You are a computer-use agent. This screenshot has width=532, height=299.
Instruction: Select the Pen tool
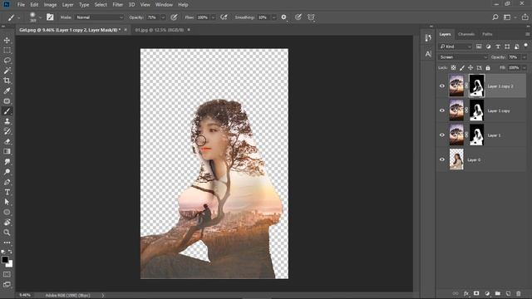coord(7,182)
